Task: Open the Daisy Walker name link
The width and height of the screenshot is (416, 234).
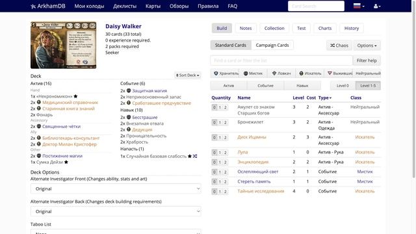Action: point(123,26)
